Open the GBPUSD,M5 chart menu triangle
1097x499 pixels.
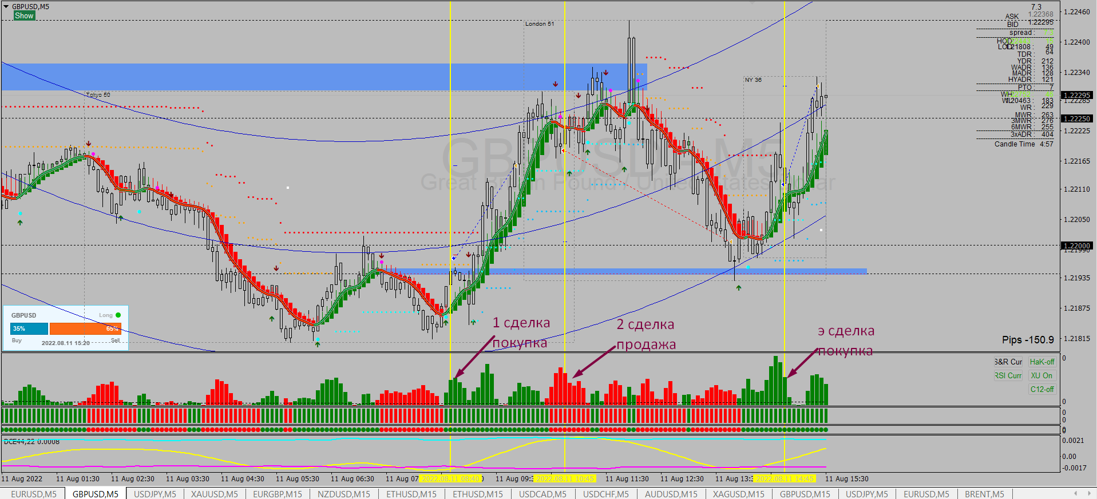click(x=6, y=7)
